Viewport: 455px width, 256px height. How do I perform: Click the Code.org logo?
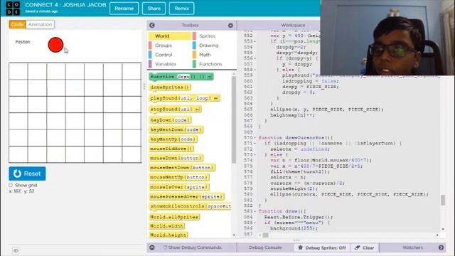click(x=13, y=8)
